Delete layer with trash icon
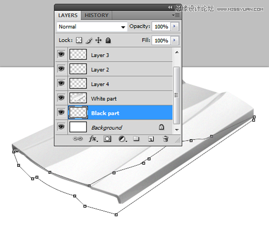This screenshot has width=269, height=228. [165, 139]
